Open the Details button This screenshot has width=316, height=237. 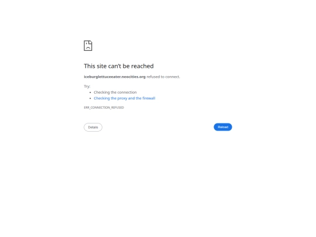pos(93,127)
